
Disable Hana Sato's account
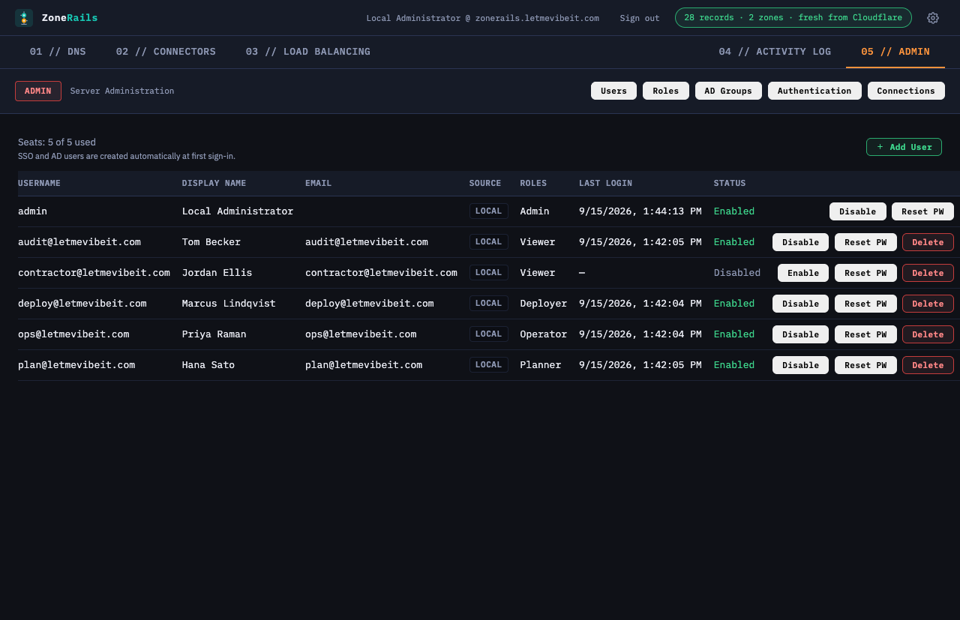click(801, 365)
